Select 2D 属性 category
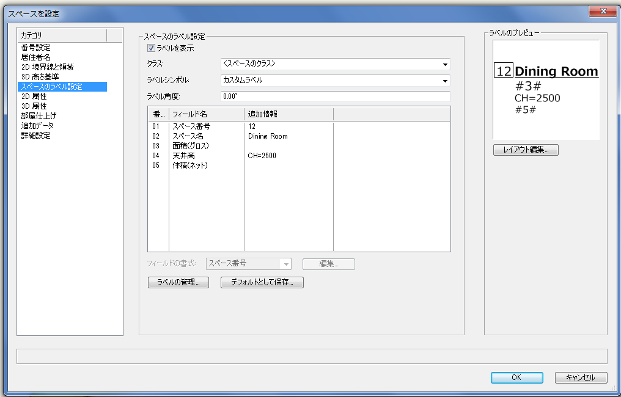621x397 pixels. click(x=34, y=97)
